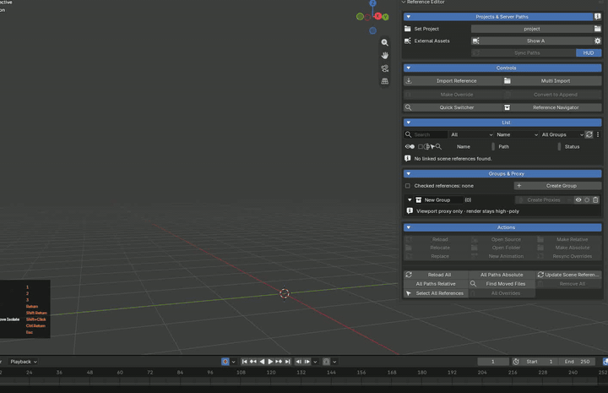Collapse the Actions section
This screenshot has width=608, height=393.
coord(409,227)
